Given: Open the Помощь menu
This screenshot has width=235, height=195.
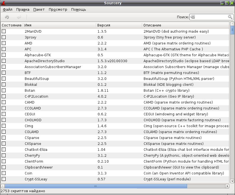Looking at the screenshot, I should tap(79, 10).
